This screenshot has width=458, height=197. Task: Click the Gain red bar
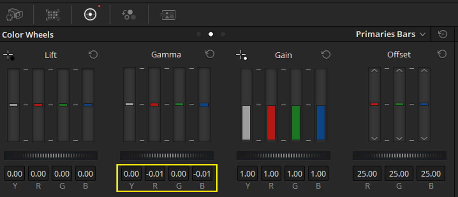pos(271,105)
